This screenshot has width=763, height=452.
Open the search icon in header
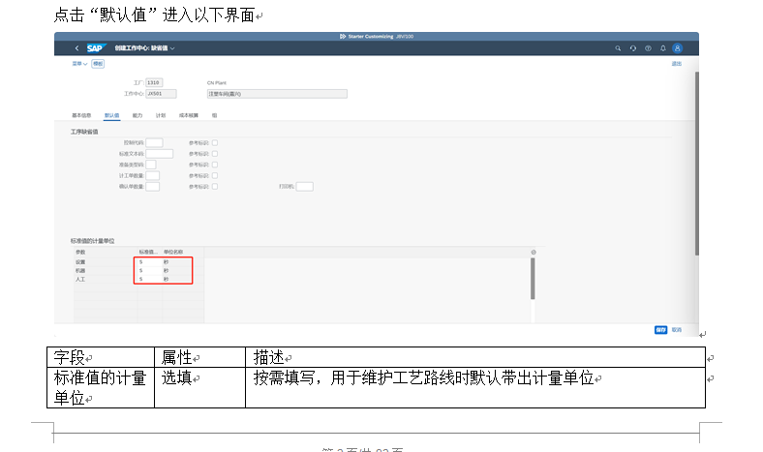[x=618, y=47]
